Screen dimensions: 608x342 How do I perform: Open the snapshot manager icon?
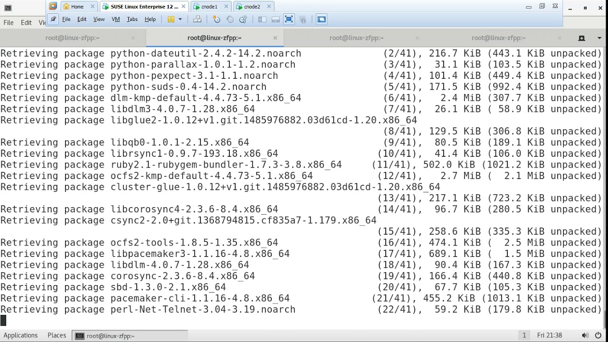243,19
